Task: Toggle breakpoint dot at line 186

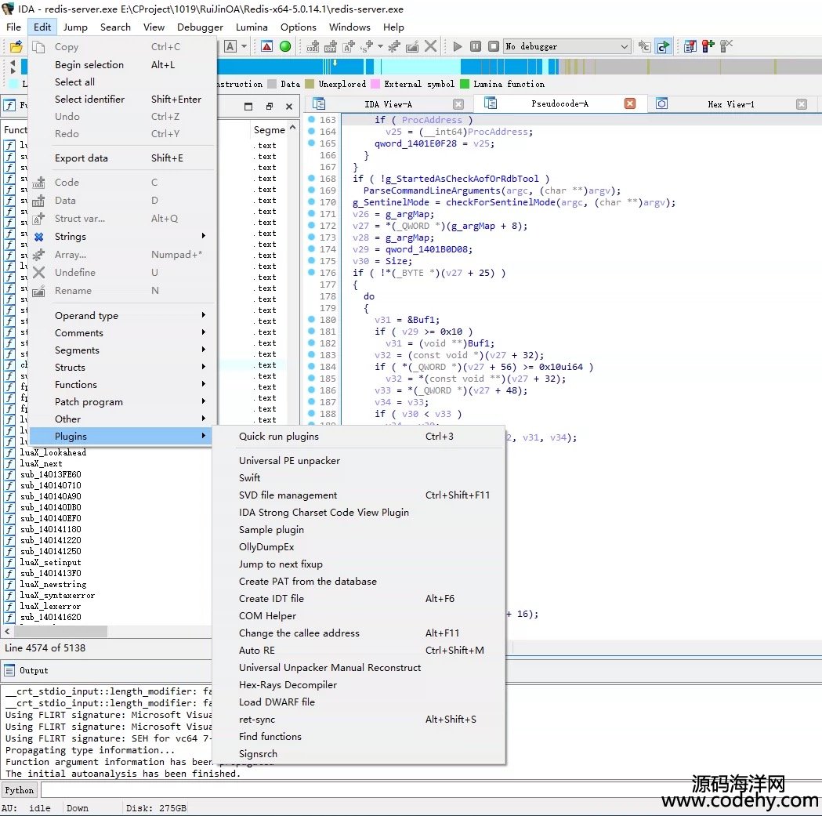Action: [x=311, y=390]
